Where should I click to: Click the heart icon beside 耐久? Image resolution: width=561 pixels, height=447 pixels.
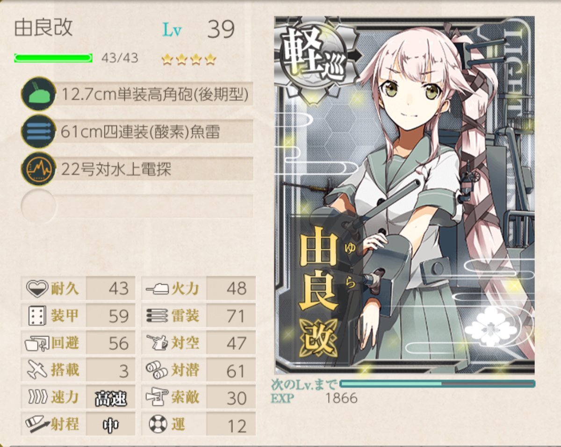tap(37, 288)
